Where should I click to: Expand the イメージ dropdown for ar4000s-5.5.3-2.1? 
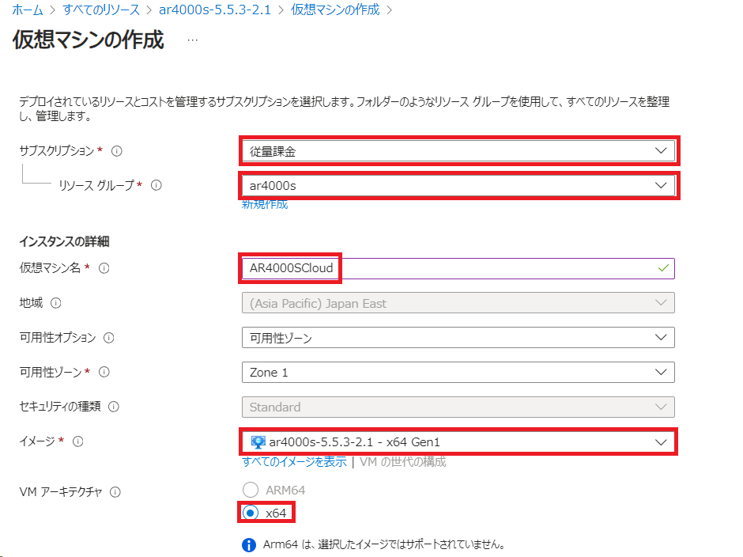click(458, 441)
